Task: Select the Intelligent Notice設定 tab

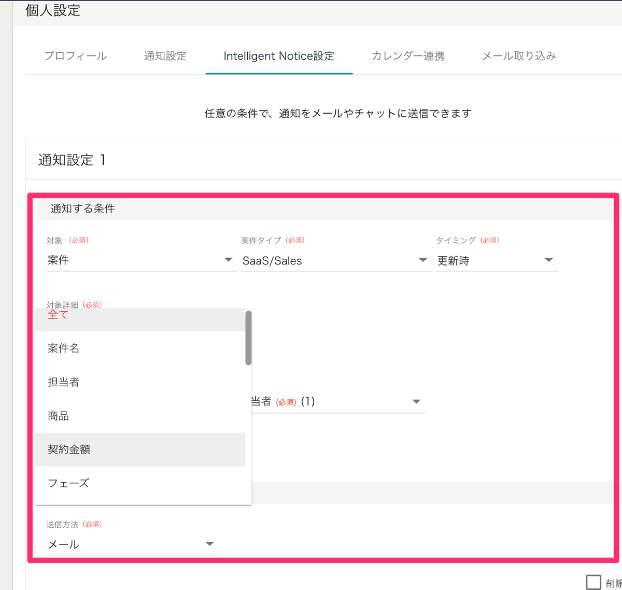Action: tap(279, 56)
